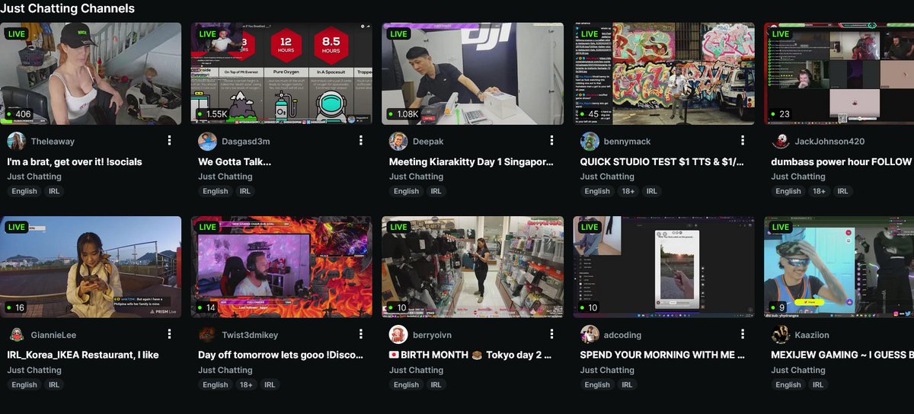Image resolution: width=914 pixels, height=414 pixels.
Task: Open stream title "QUICK STUDIO TEST"
Action: (x=663, y=162)
